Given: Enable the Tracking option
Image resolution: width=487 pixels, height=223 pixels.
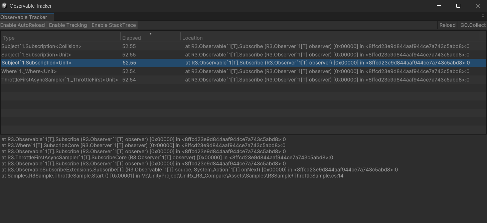Looking at the screenshot, I should click(68, 25).
